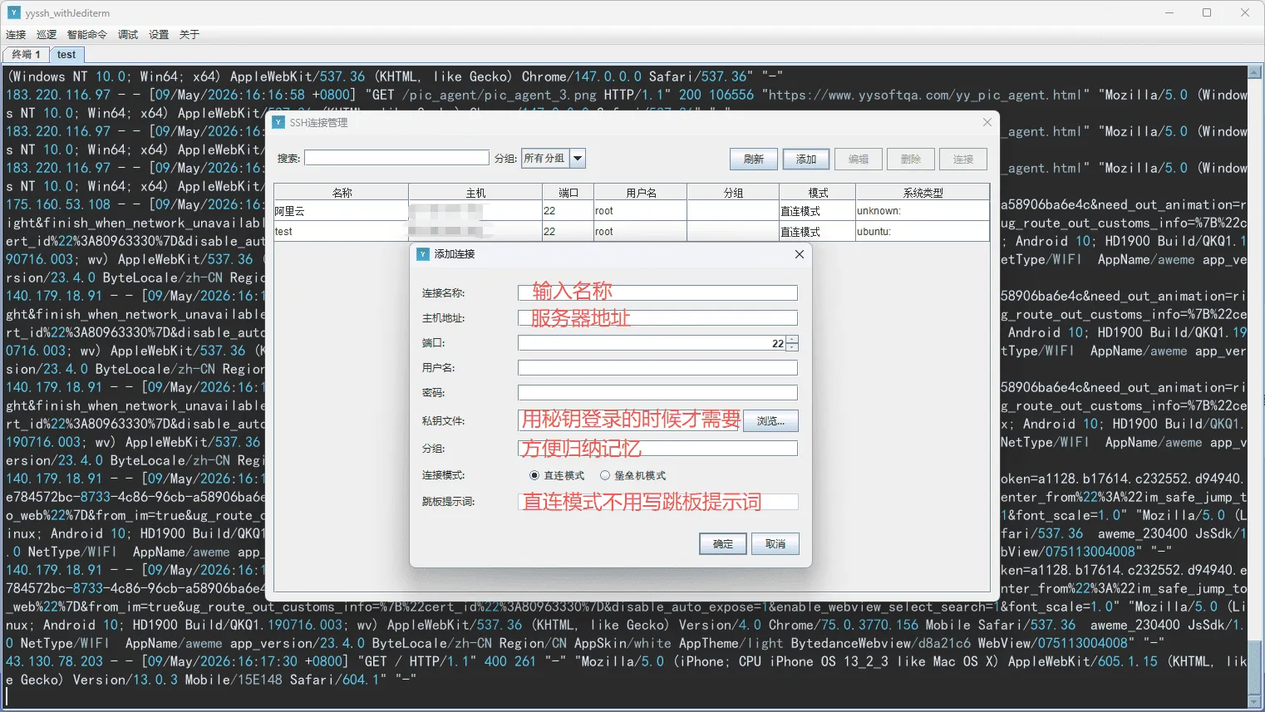Click the 搜索 search field

396,158
